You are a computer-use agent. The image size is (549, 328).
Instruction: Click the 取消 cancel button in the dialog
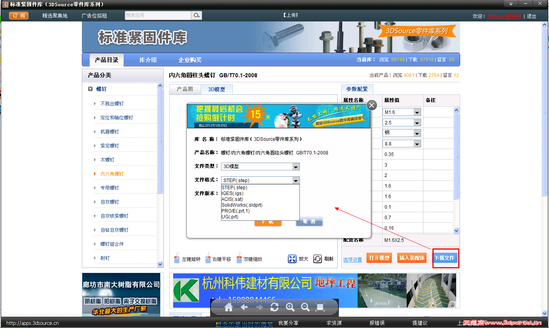point(309,221)
